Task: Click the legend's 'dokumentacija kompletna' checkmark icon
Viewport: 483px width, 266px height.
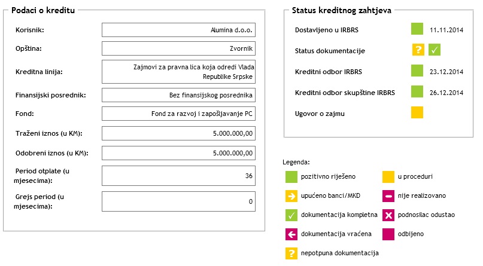Action: click(x=291, y=215)
